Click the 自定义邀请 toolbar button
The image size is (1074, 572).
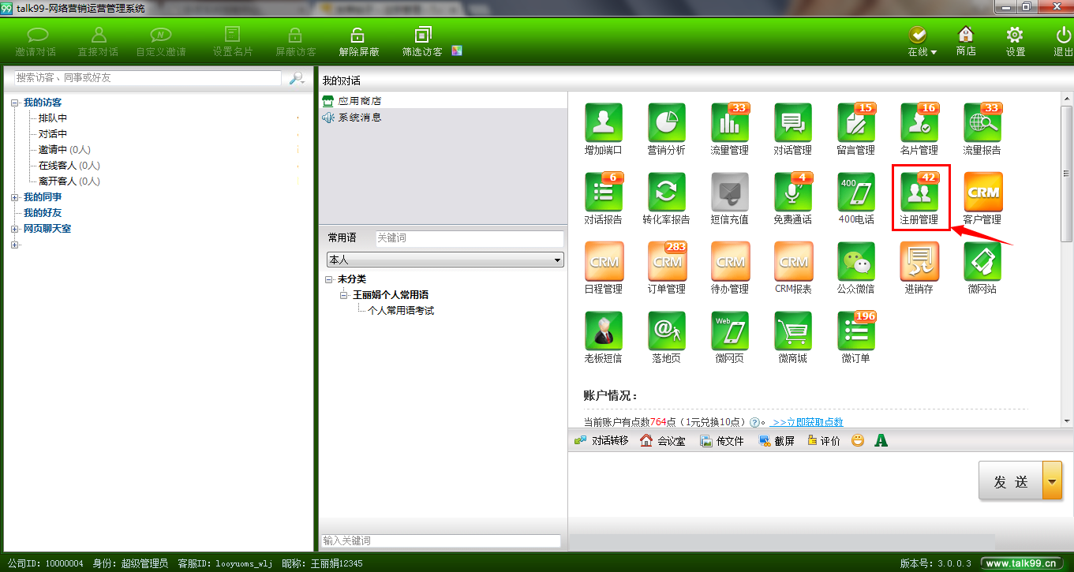161,42
